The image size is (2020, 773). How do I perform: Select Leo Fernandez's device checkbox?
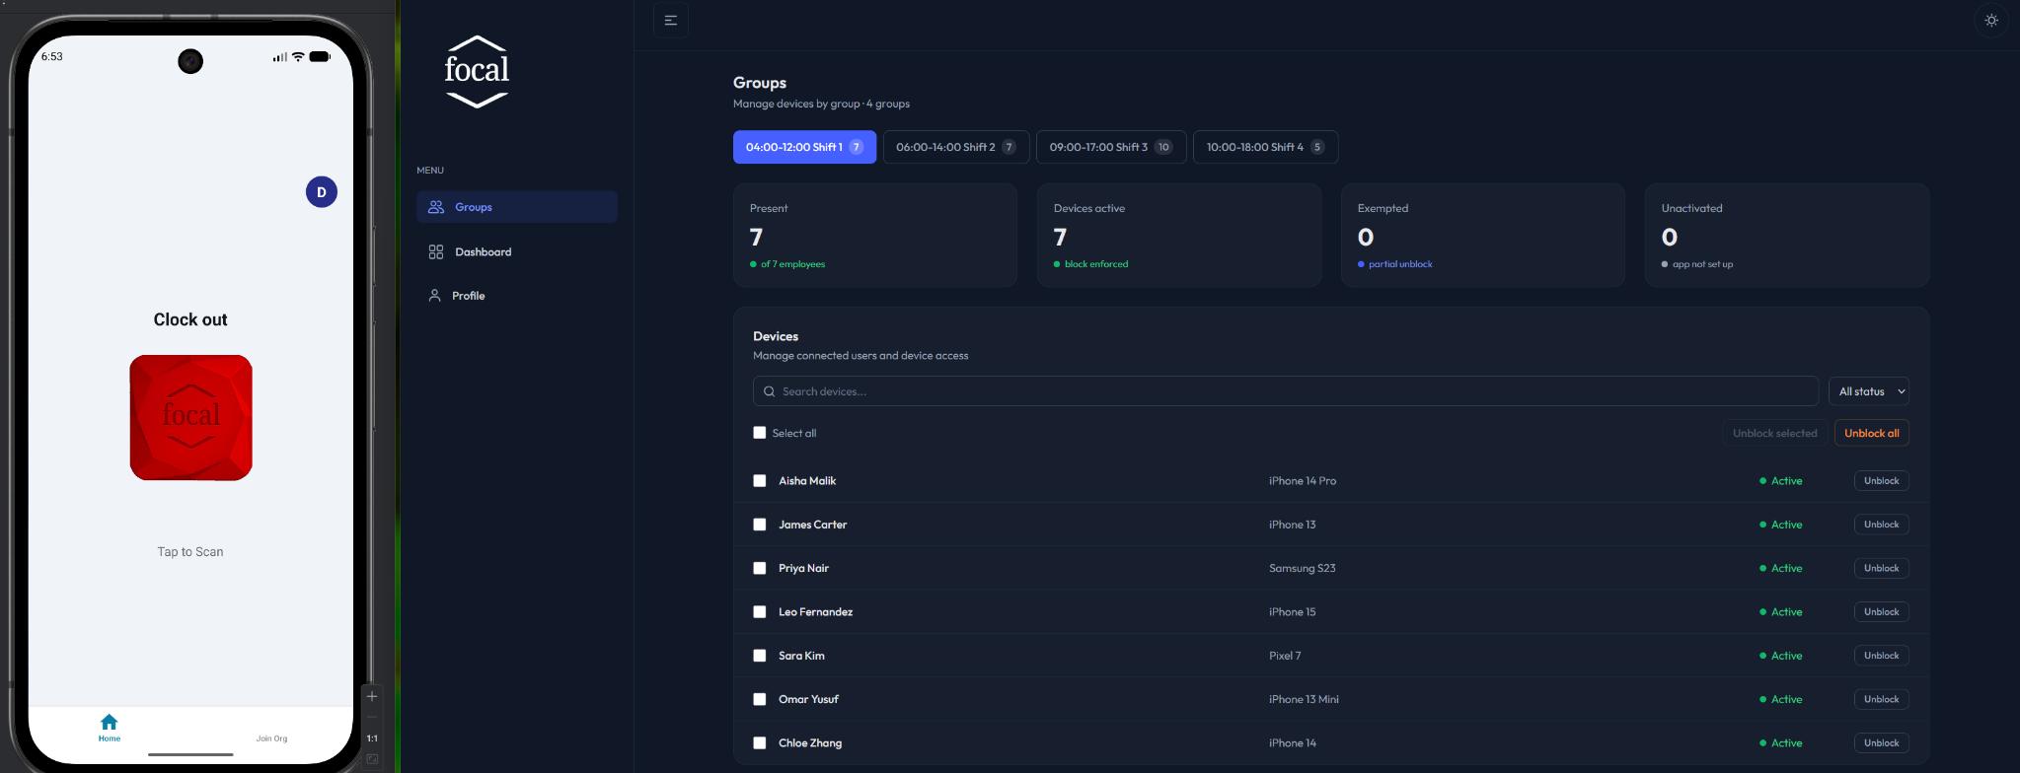point(760,612)
